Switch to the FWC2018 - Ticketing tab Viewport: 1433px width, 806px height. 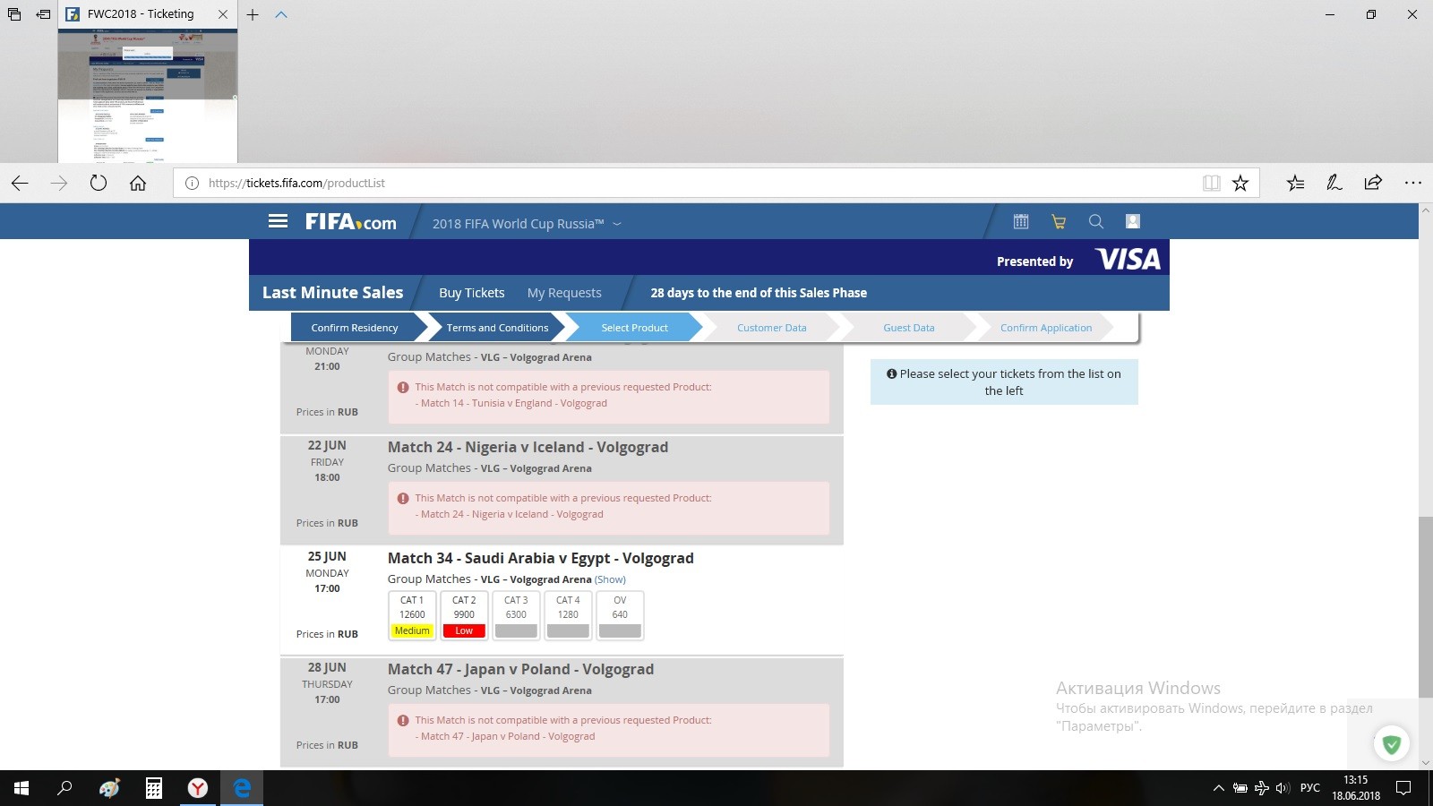click(140, 14)
